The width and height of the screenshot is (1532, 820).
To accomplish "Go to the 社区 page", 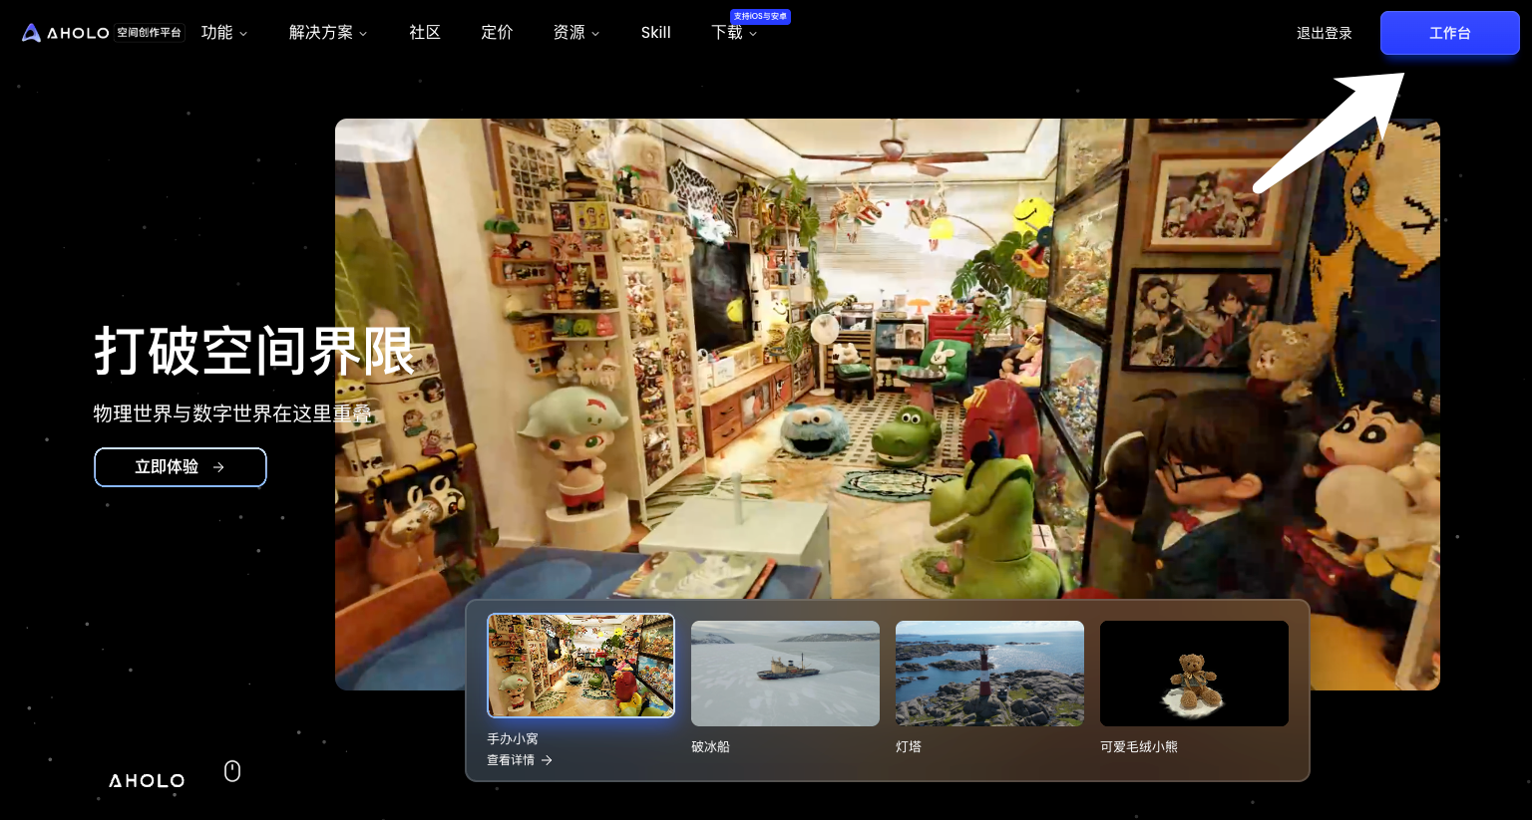I will point(425,33).
